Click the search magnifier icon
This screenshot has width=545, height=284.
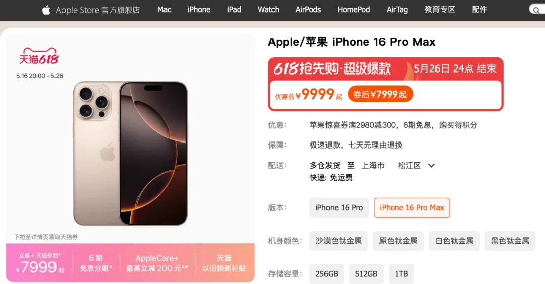point(536,10)
